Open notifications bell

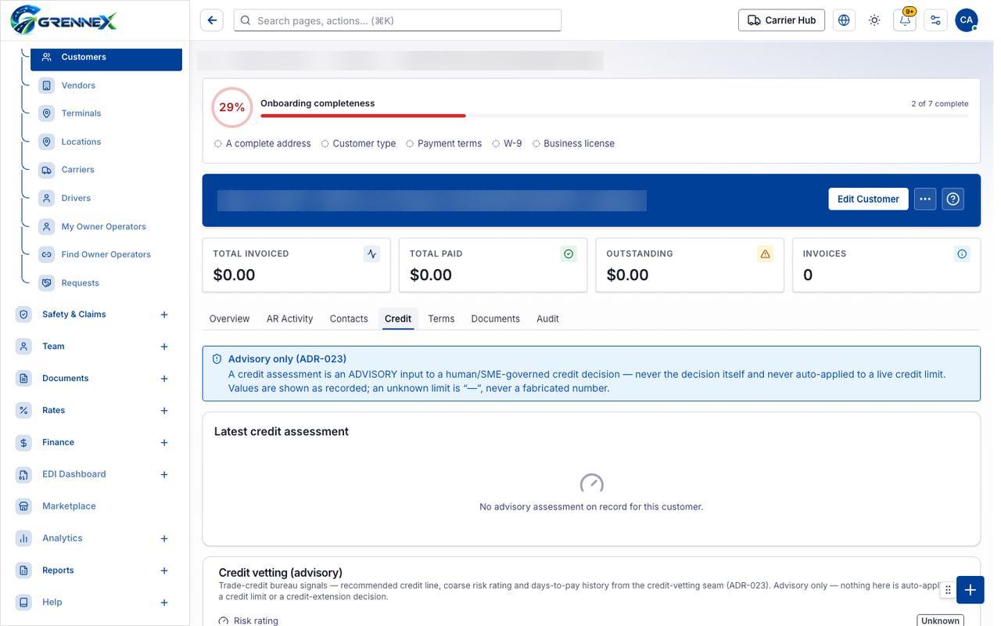coord(905,20)
